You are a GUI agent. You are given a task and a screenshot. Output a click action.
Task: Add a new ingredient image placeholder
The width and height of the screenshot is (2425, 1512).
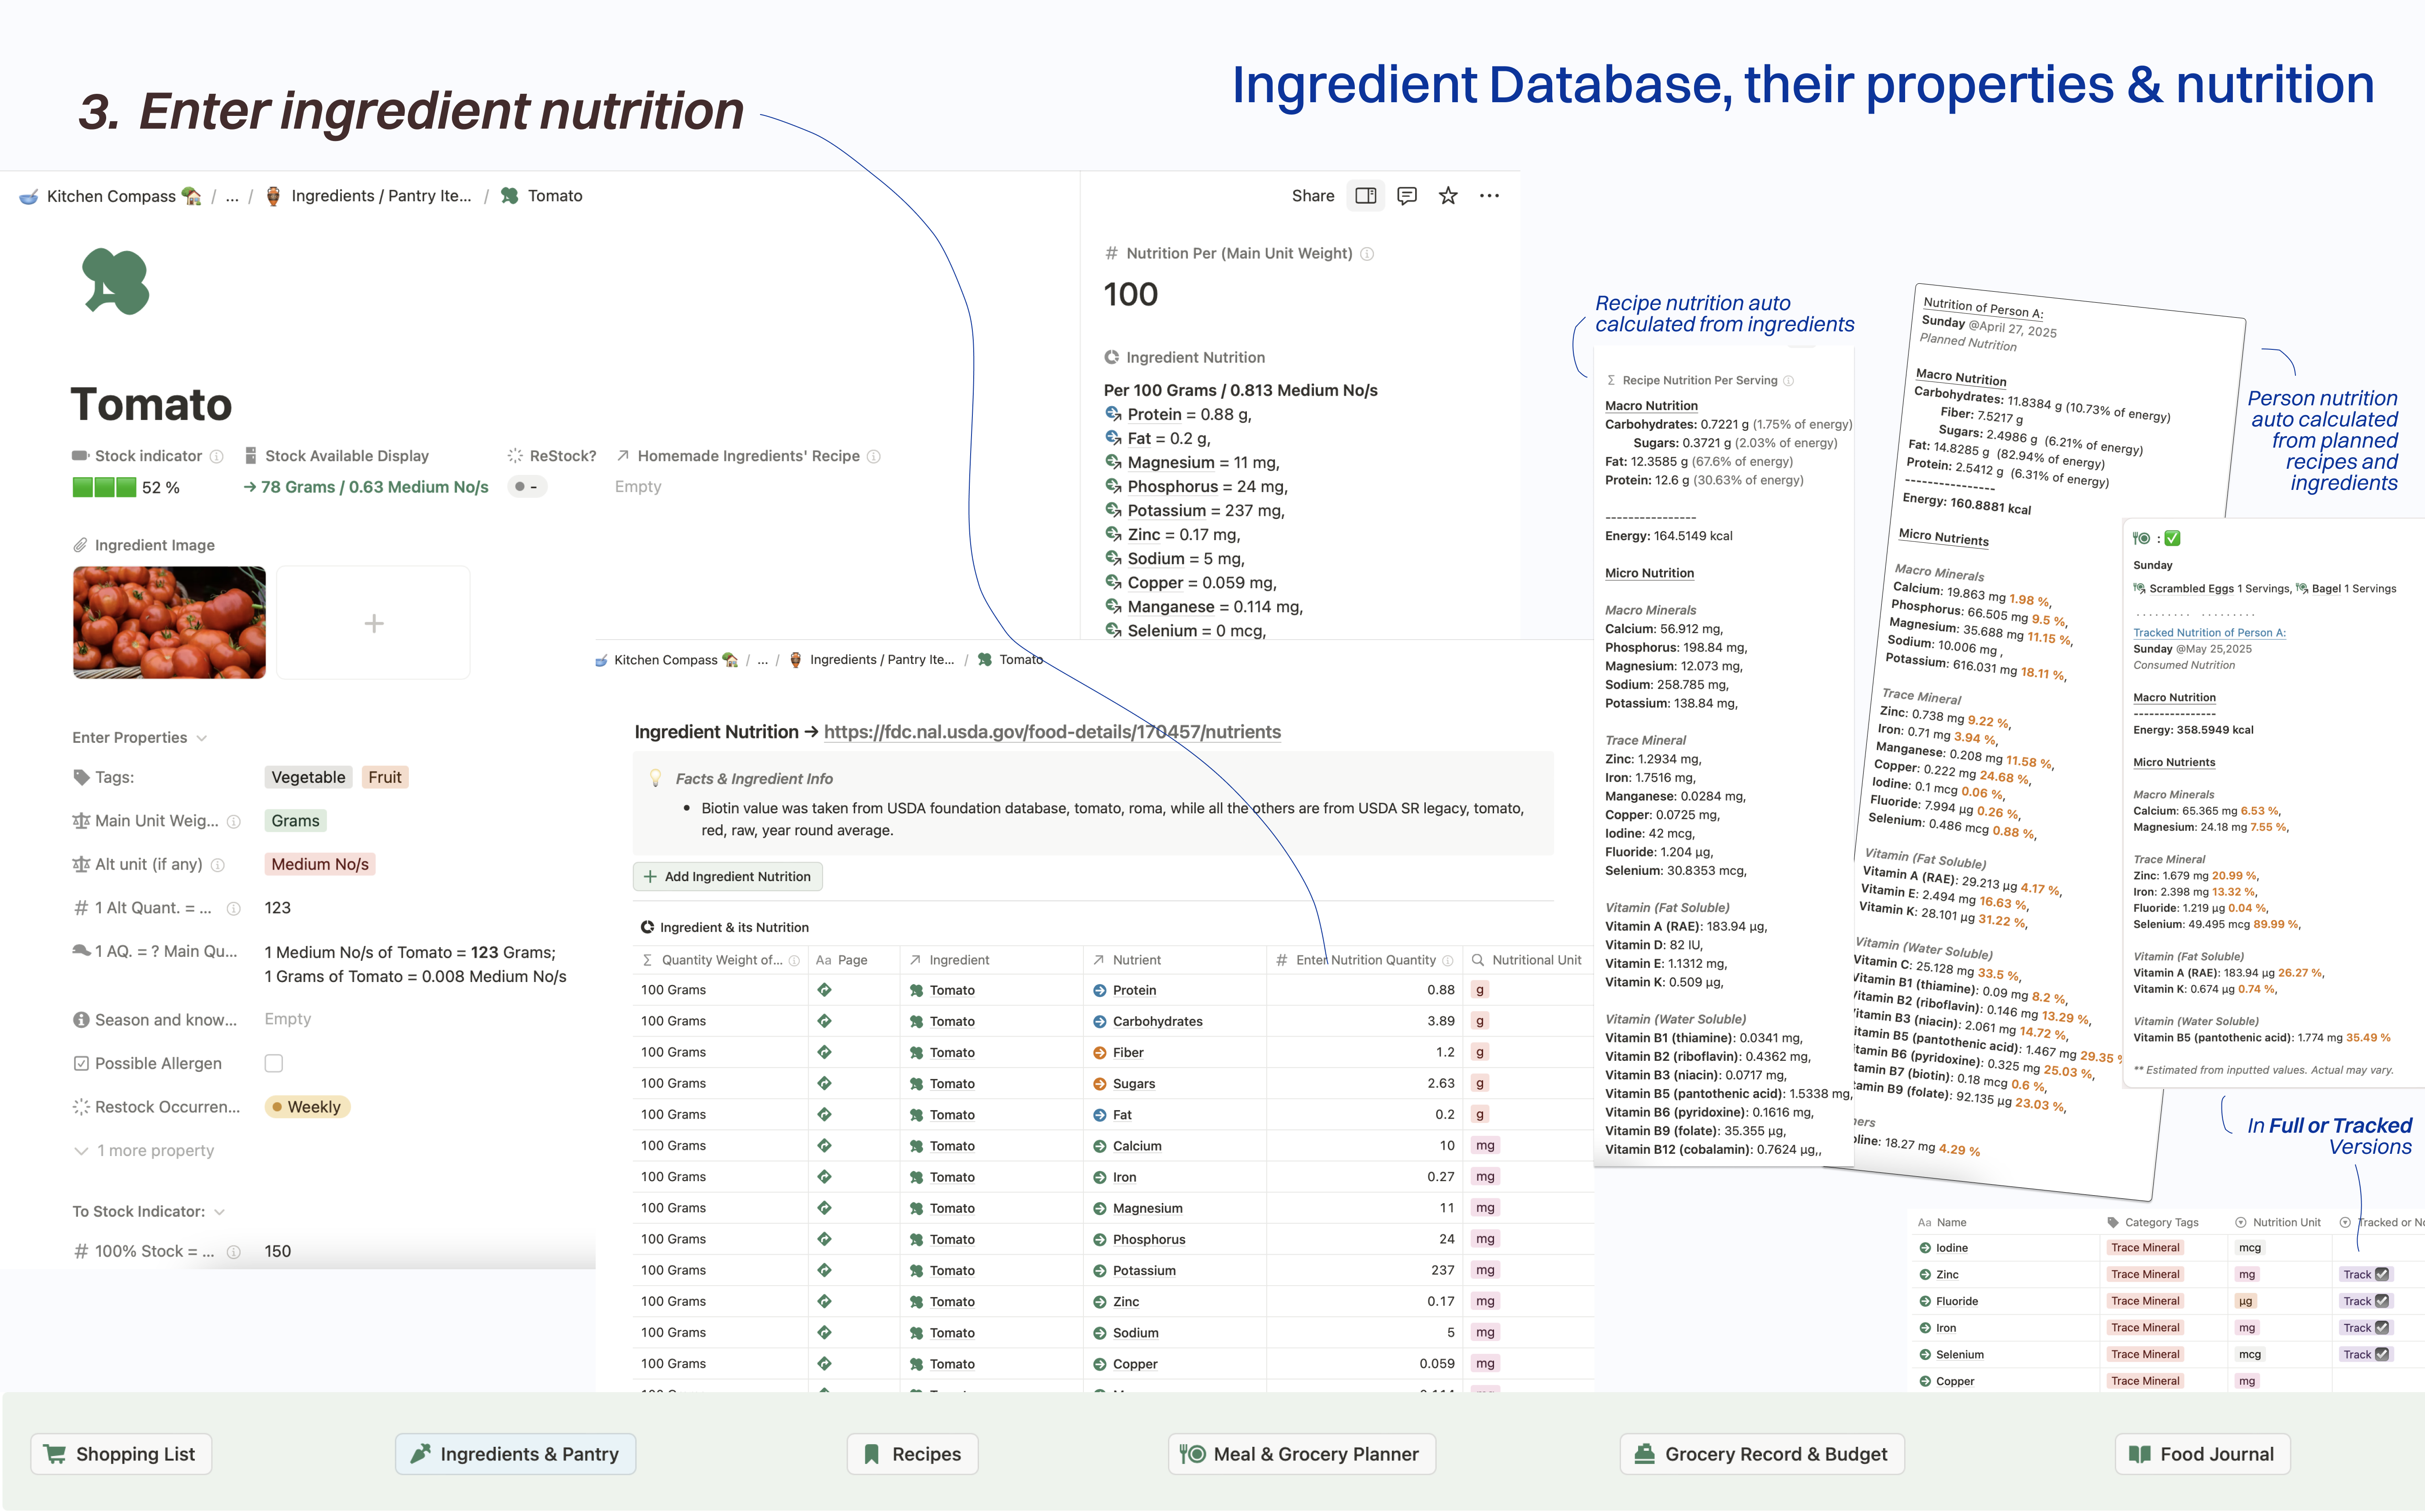pyautogui.click(x=373, y=623)
